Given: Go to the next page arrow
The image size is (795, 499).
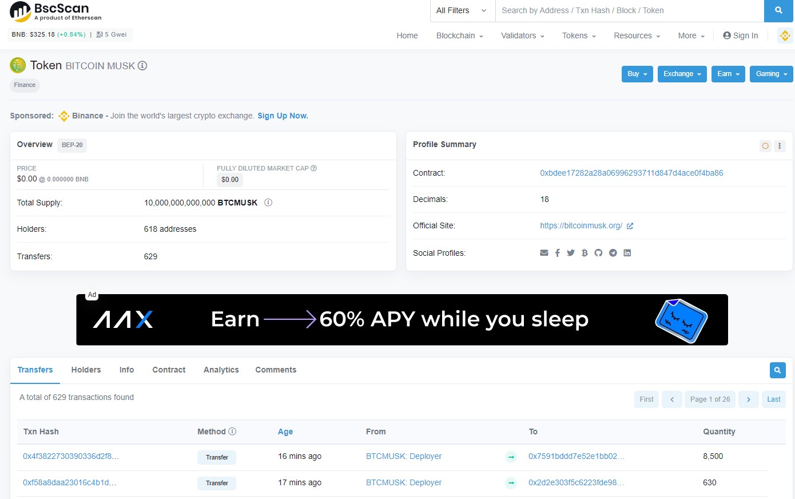Looking at the screenshot, I should tap(749, 399).
